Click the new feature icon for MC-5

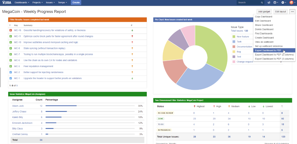pos(11,66)
